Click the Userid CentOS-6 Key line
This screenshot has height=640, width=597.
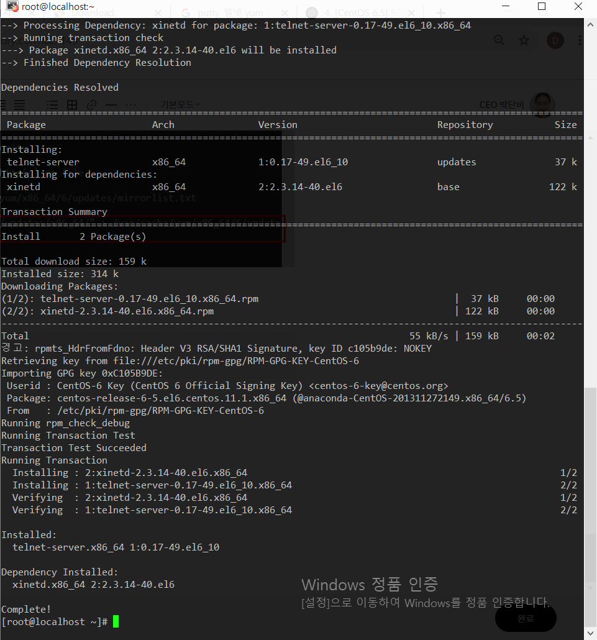point(227,386)
